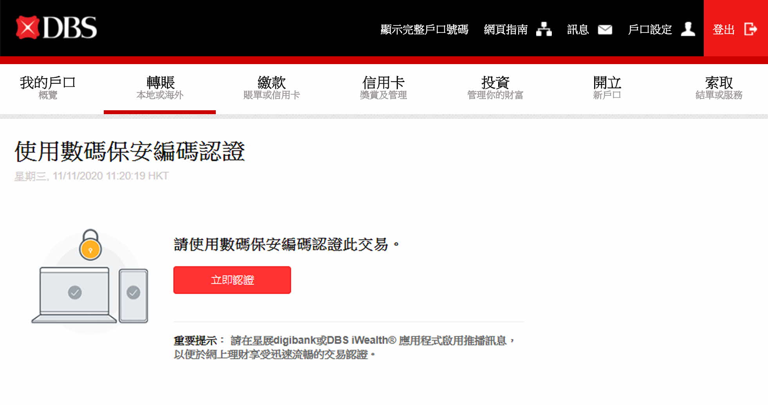
Task: Click the checkmark on the phone graphic
Action: click(x=134, y=292)
